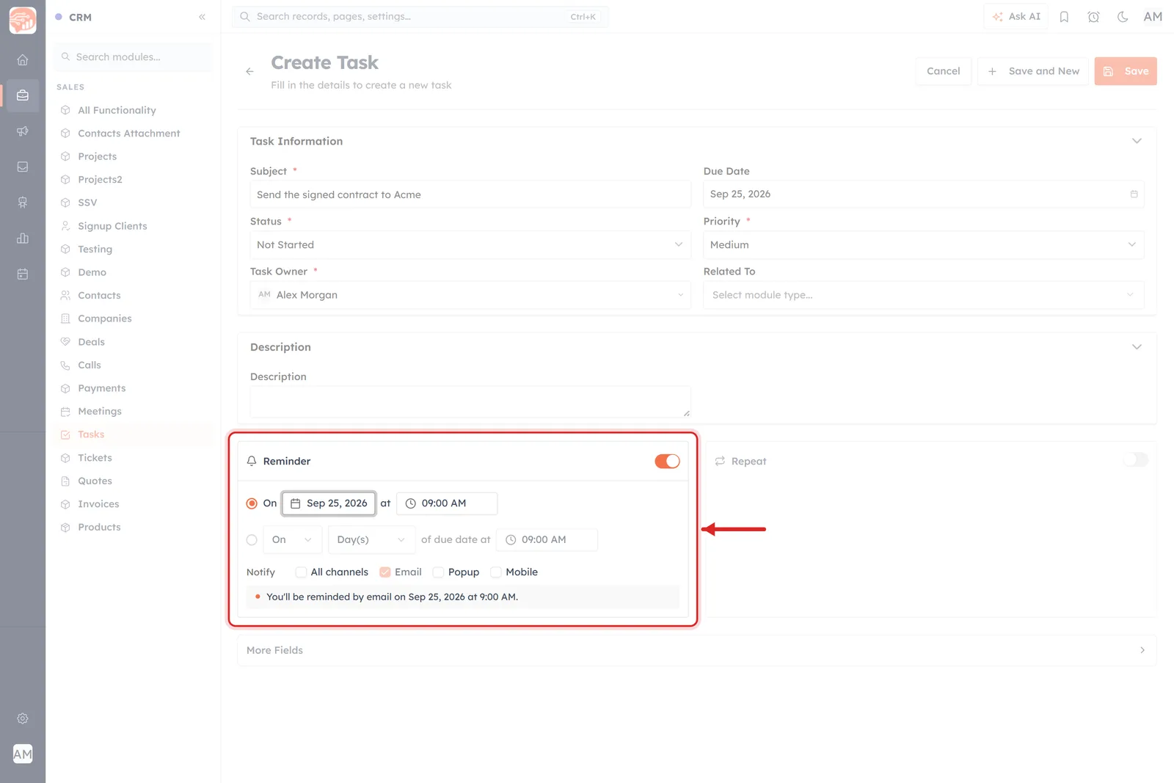The height and width of the screenshot is (783, 1174).
Task: Open the inbox icon in left rail
Action: coord(23,167)
